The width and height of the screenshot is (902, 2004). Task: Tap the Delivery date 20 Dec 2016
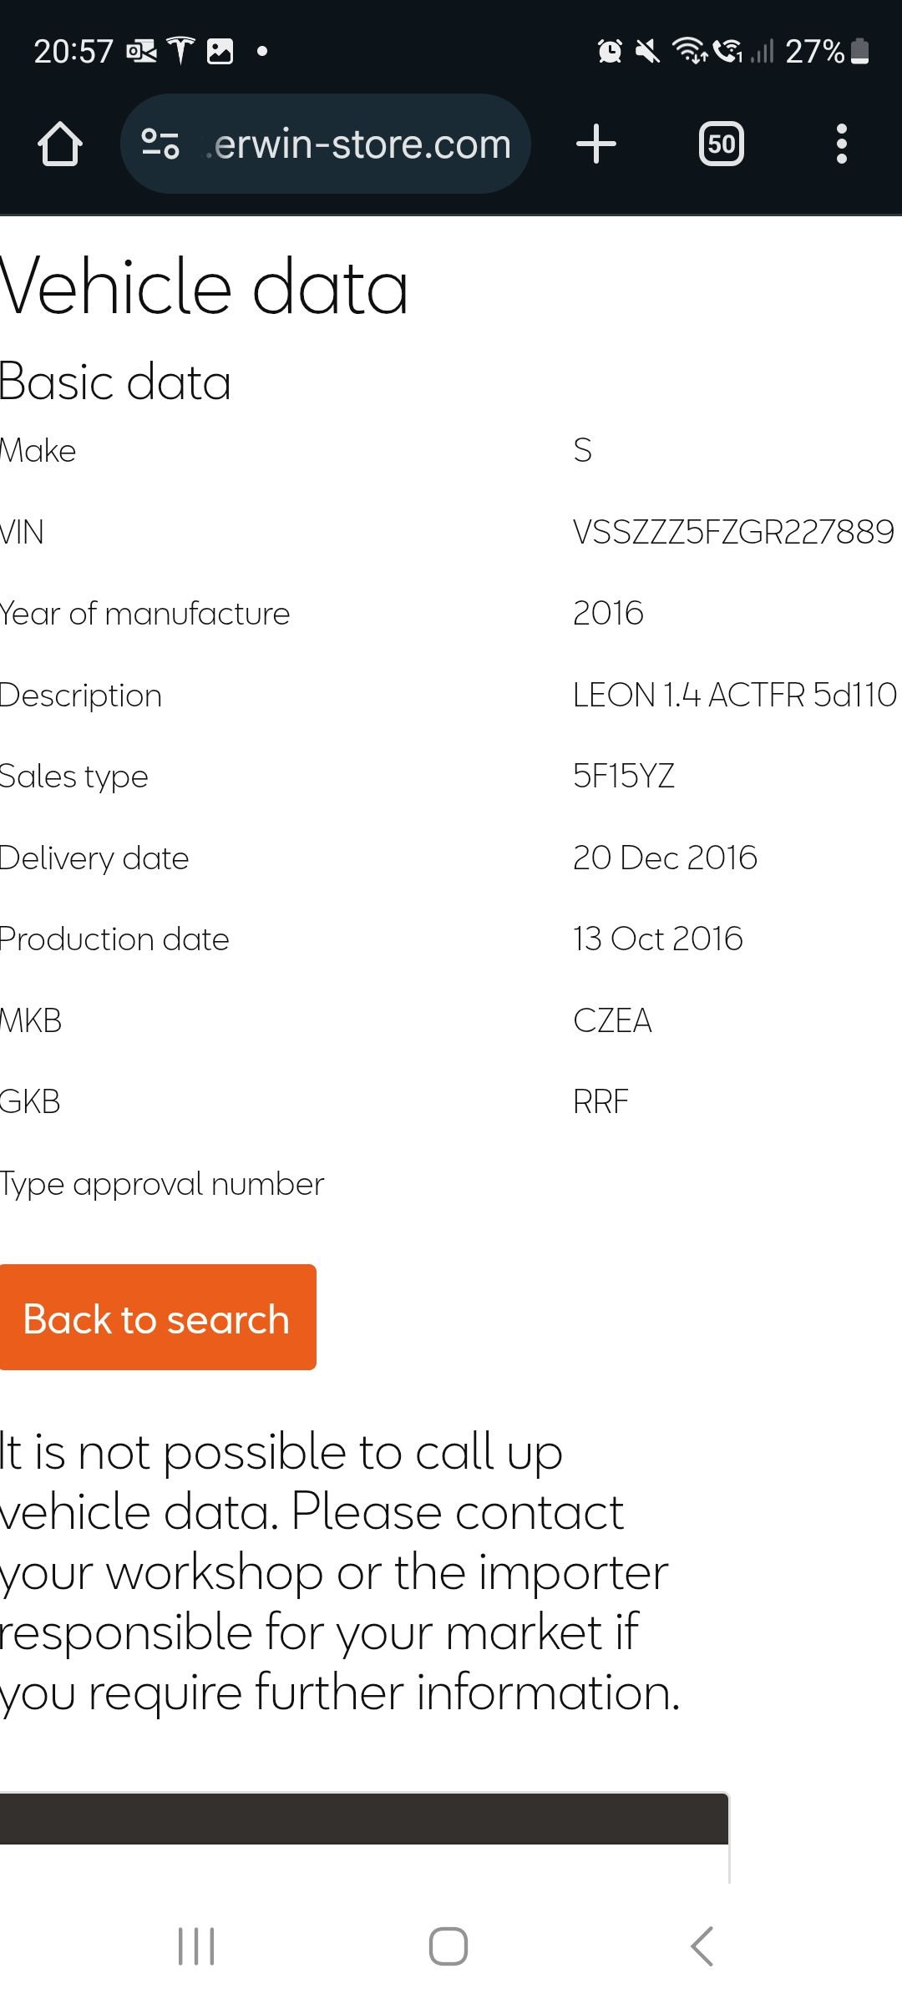click(x=665, y=858)
